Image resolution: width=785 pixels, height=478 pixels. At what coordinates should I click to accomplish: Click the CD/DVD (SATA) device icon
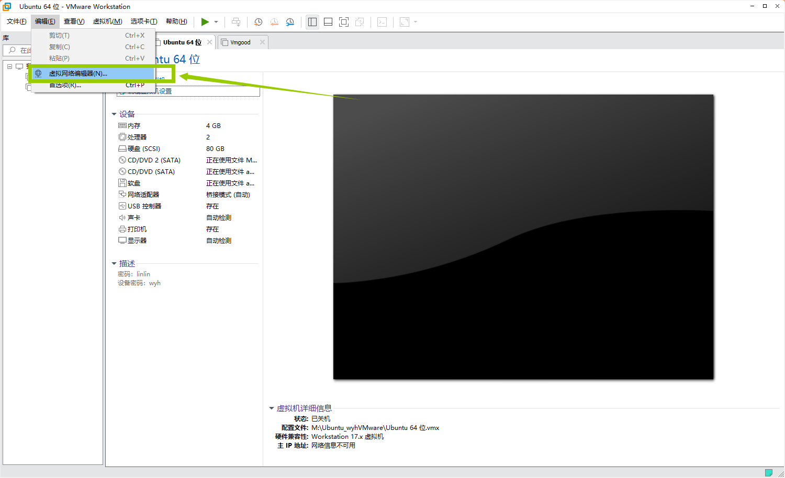coord(122,172)
